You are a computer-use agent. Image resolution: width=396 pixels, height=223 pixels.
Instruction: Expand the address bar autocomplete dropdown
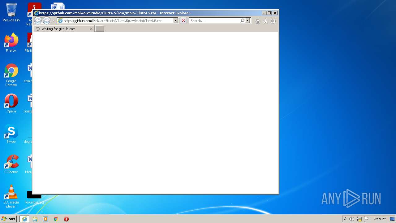[175, 21]
